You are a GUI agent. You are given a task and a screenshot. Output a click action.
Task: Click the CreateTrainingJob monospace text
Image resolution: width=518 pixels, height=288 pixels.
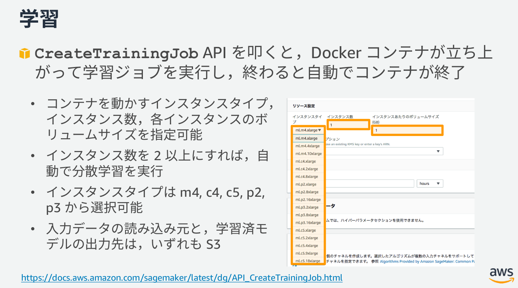click(x=117, y=54)
